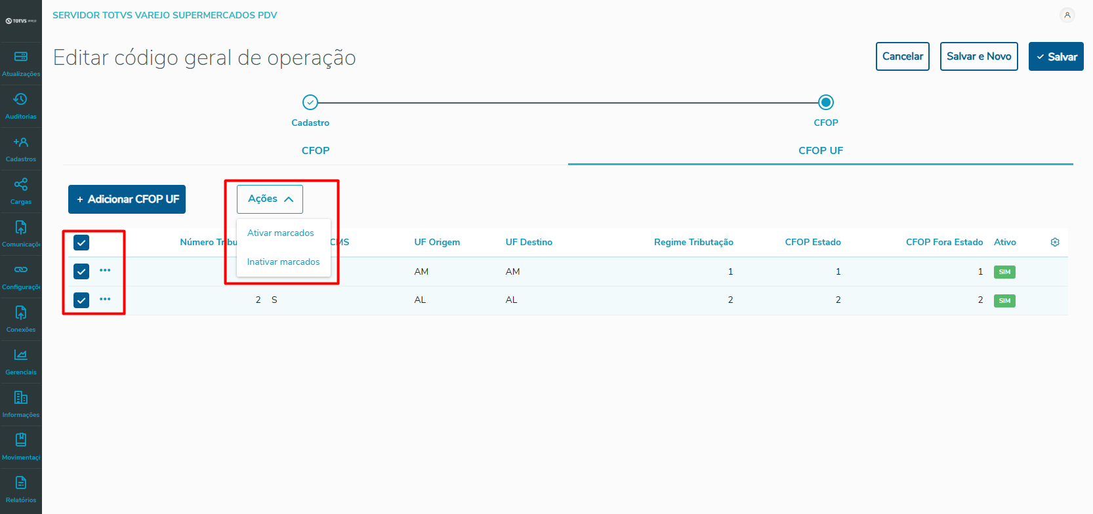Toggle the select-all header checkbox
Screen dimensions: 1093x514
pos(81,243)
